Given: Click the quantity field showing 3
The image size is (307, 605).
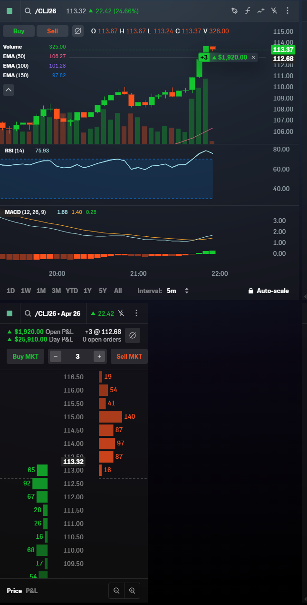Looking at the screenshot, I should point(77,356).
